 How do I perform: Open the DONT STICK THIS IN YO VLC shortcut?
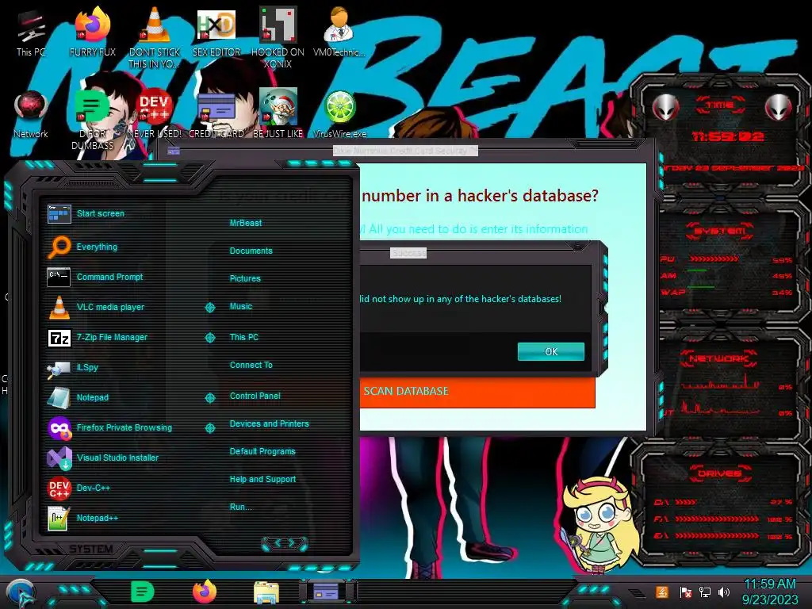tap(155, 37)
